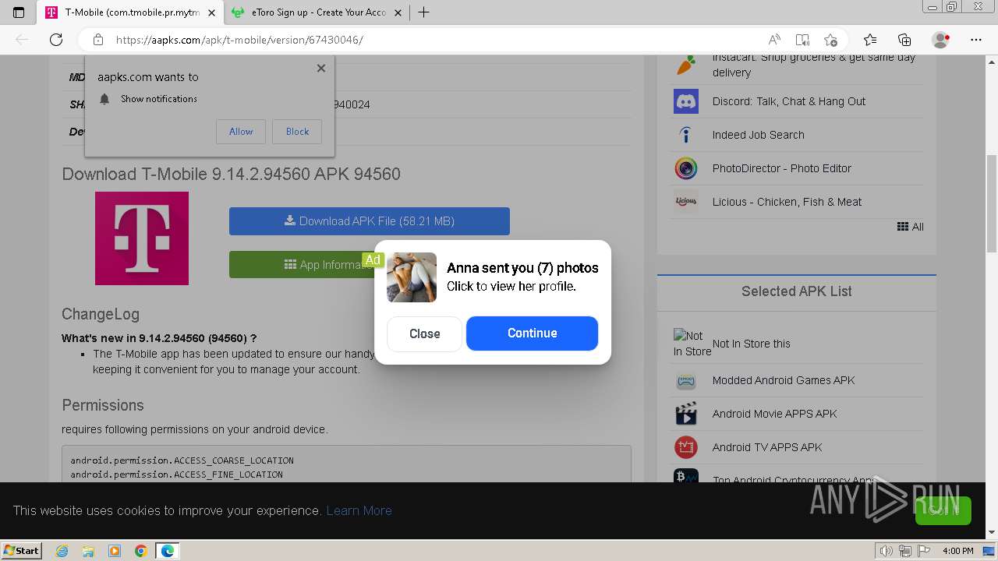Click the page vertical scrollbar thumb
This screenshot has width=998, height=561.
992,204
